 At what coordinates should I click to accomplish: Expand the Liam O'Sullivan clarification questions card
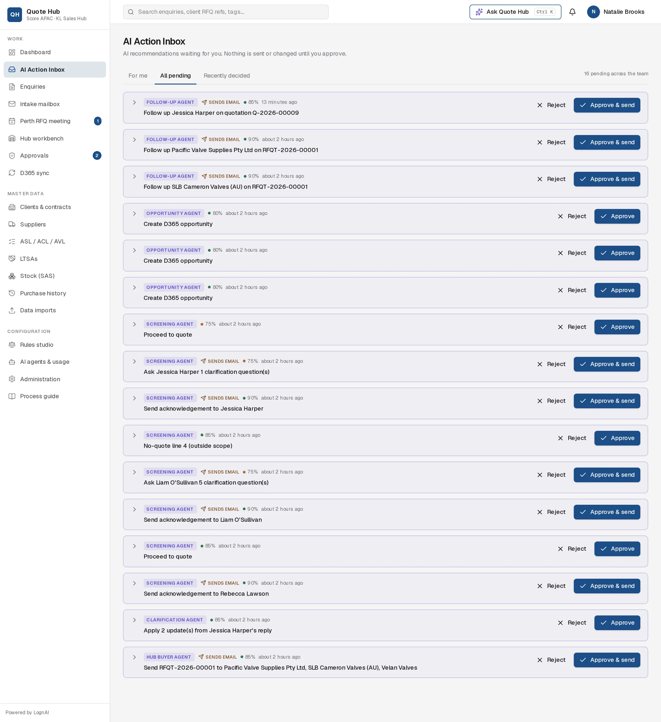[134, 472]
